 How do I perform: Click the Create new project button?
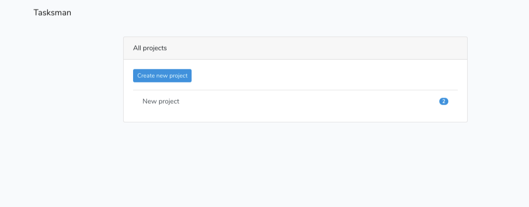click(162, 75)
